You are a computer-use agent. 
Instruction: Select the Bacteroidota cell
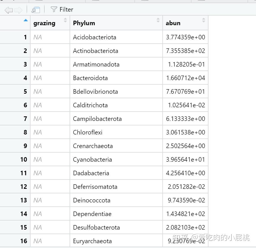click(116, 78)
